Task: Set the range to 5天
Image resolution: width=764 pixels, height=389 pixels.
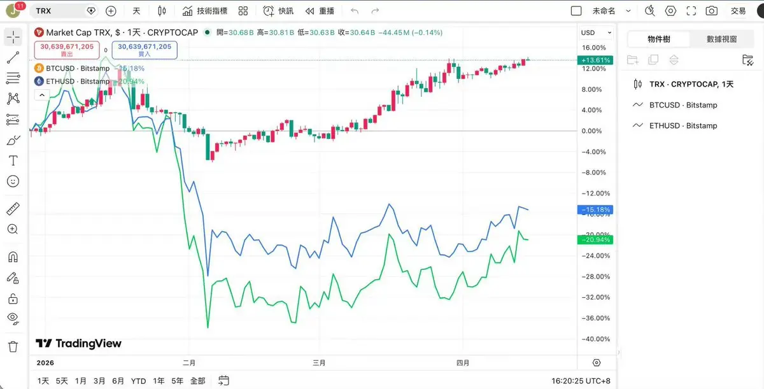Action: click(62, 381)
